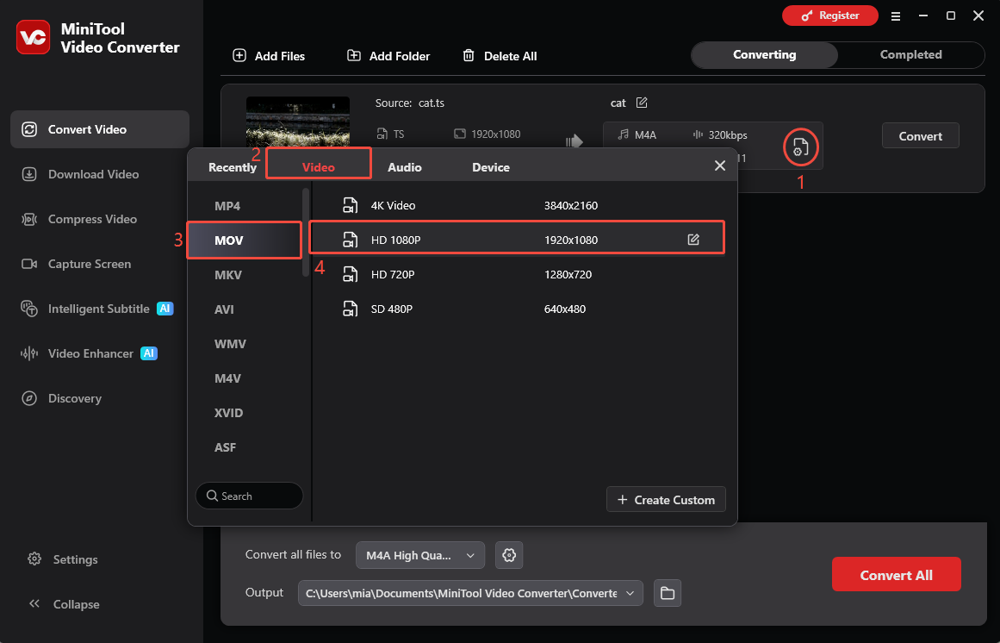Switch to the Recently tab
The width and height of the screenshot is (1000, 643).
tap(233, 167)
